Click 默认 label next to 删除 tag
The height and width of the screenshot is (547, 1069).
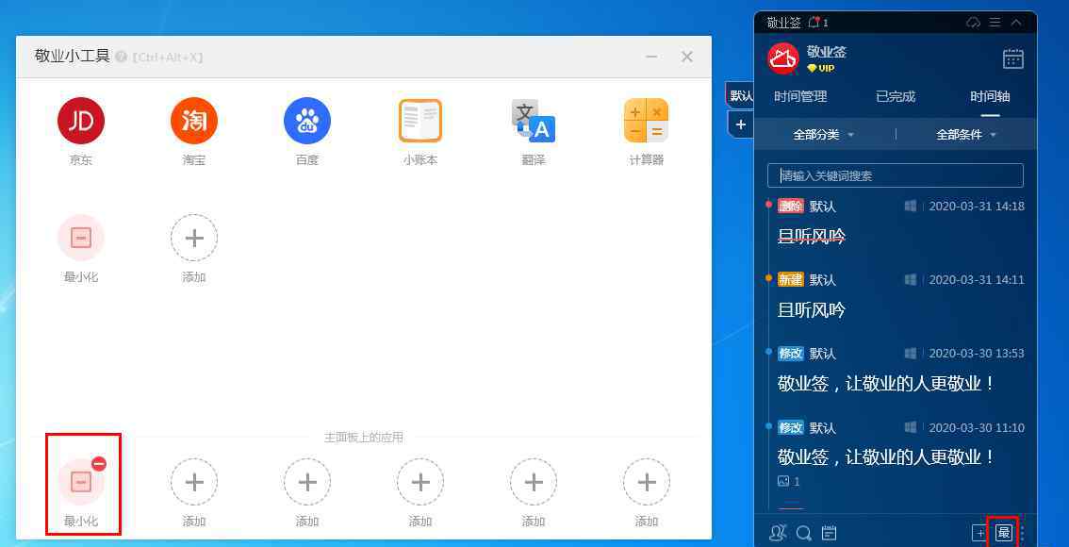(822, 206)
